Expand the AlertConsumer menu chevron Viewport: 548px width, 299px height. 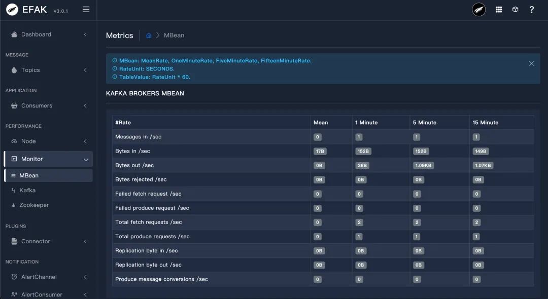pyautogui.click(x=85, y=294)
